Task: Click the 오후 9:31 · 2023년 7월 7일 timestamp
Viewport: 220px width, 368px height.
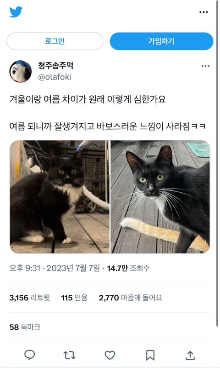Action: (55, 268)
